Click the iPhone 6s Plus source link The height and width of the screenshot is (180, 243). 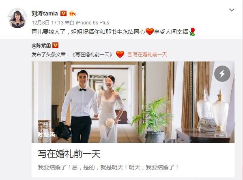click(x=92, y=23)
